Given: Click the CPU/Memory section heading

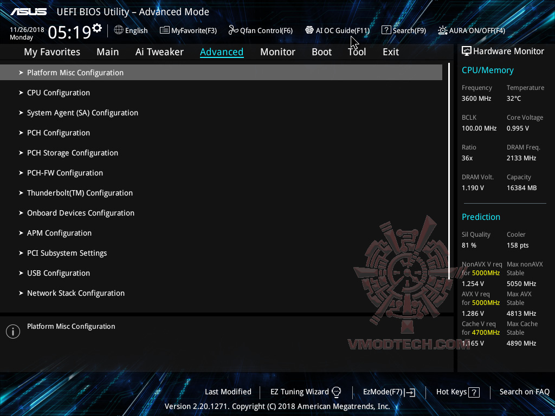Looking at the screenshot, I should [x=487, y=70].
